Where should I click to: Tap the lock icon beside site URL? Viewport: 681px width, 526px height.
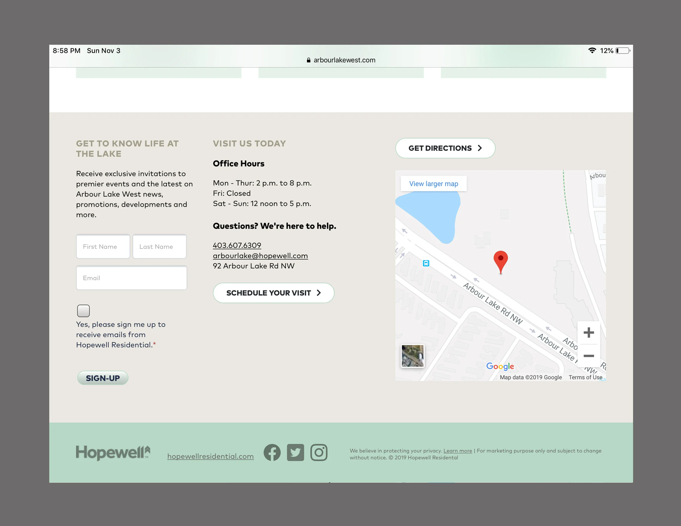click(x=308, y=60)
